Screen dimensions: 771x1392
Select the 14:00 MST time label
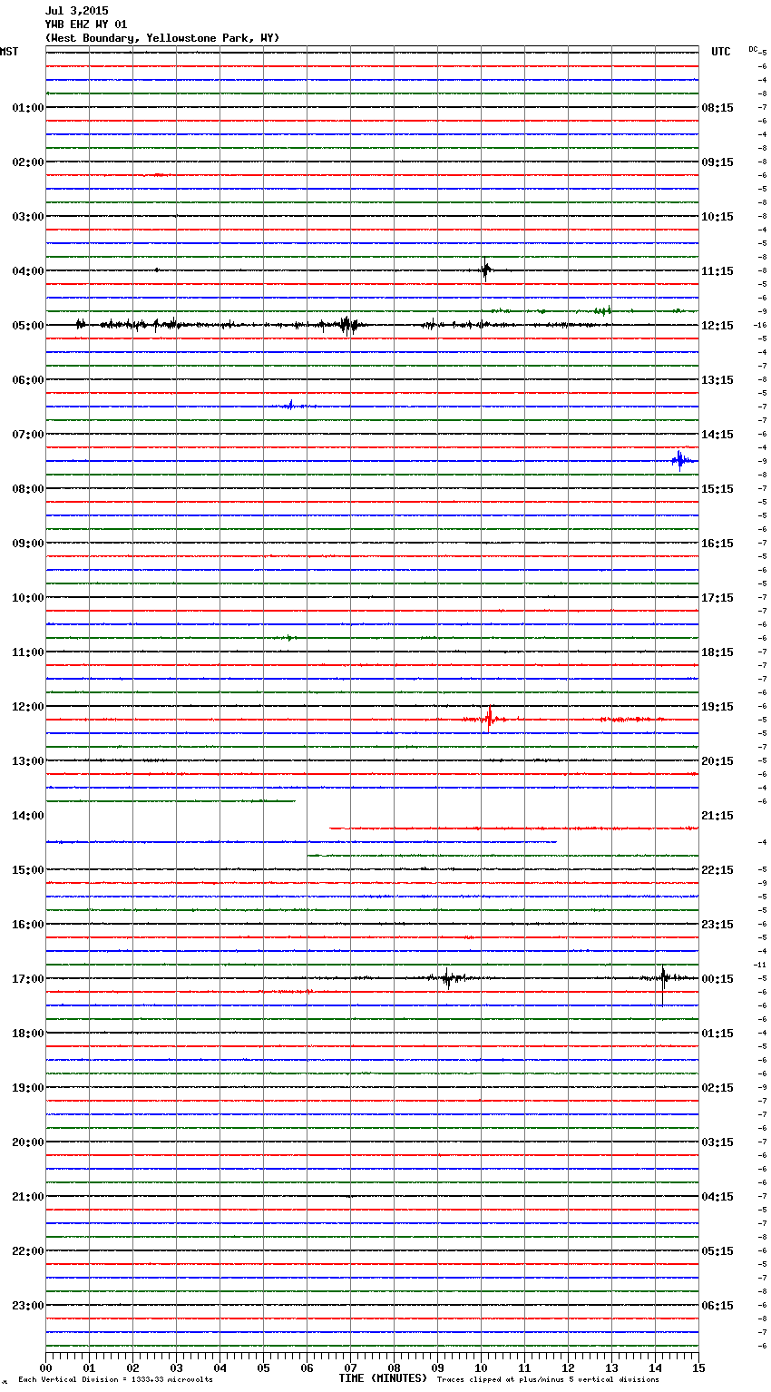tap(28, 816)
